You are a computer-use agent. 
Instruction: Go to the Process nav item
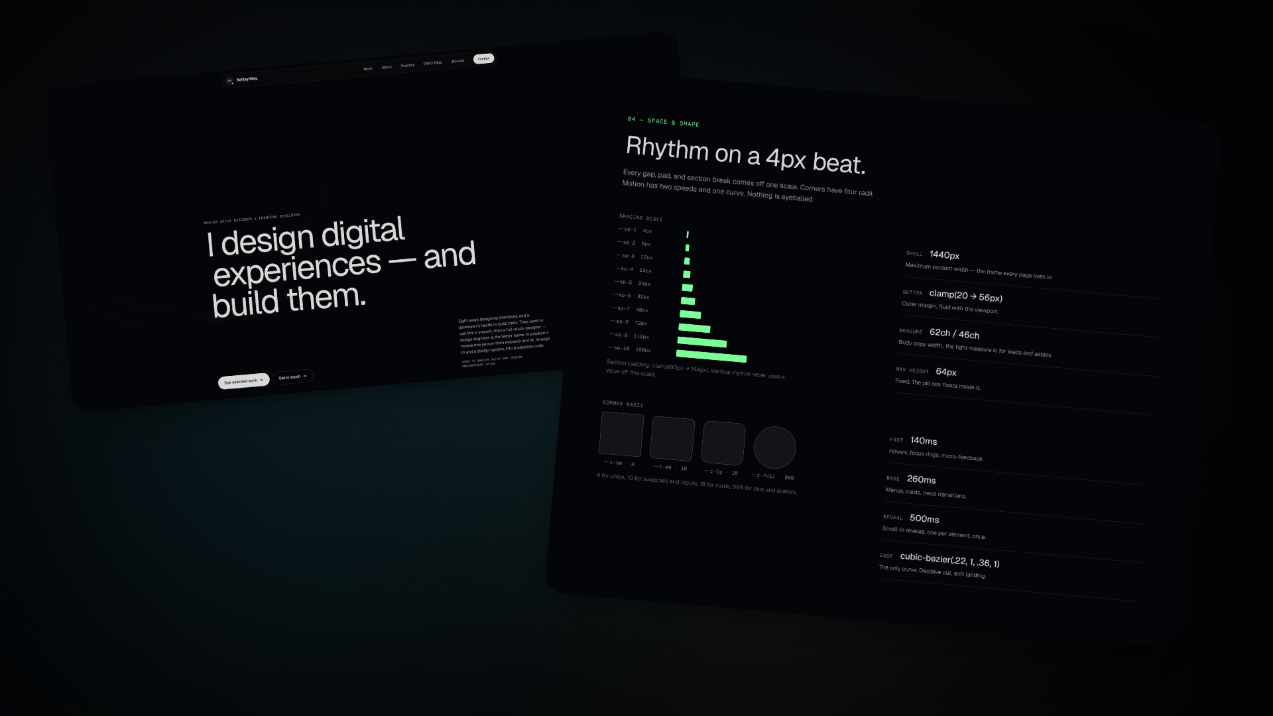[x=408, y=65]
